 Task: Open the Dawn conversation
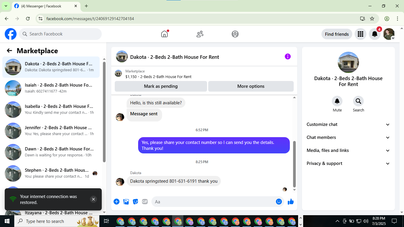tap(51, 152)
